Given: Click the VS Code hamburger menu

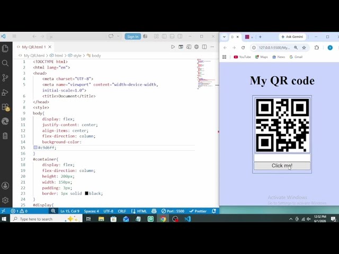Looking at the screenshot, I should coord(14,37).
